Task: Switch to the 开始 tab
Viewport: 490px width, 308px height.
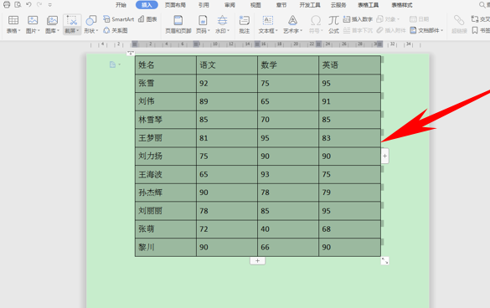Action: 121,5
